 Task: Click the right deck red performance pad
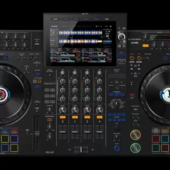(156, 139)
